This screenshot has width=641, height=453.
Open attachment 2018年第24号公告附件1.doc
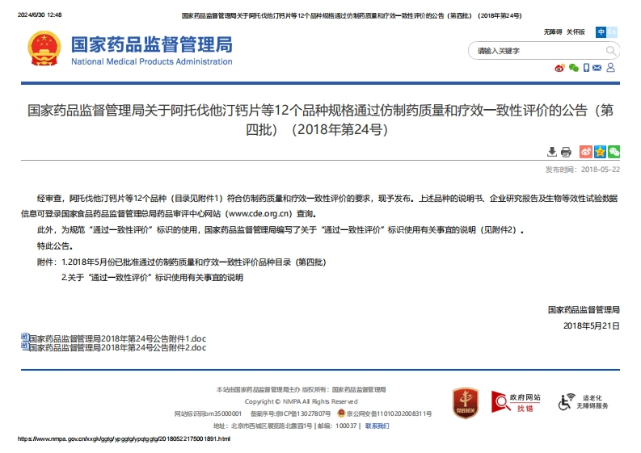tap(117, 338)
